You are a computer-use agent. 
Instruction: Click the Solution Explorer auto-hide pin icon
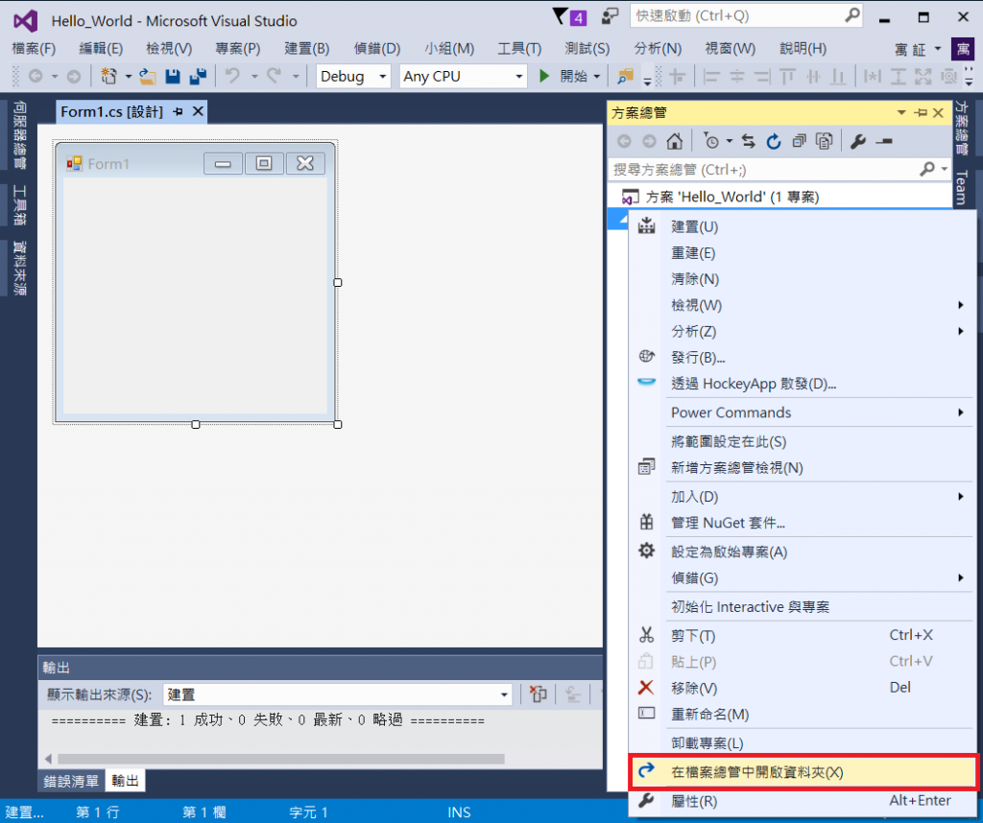[x=921, y=113]
